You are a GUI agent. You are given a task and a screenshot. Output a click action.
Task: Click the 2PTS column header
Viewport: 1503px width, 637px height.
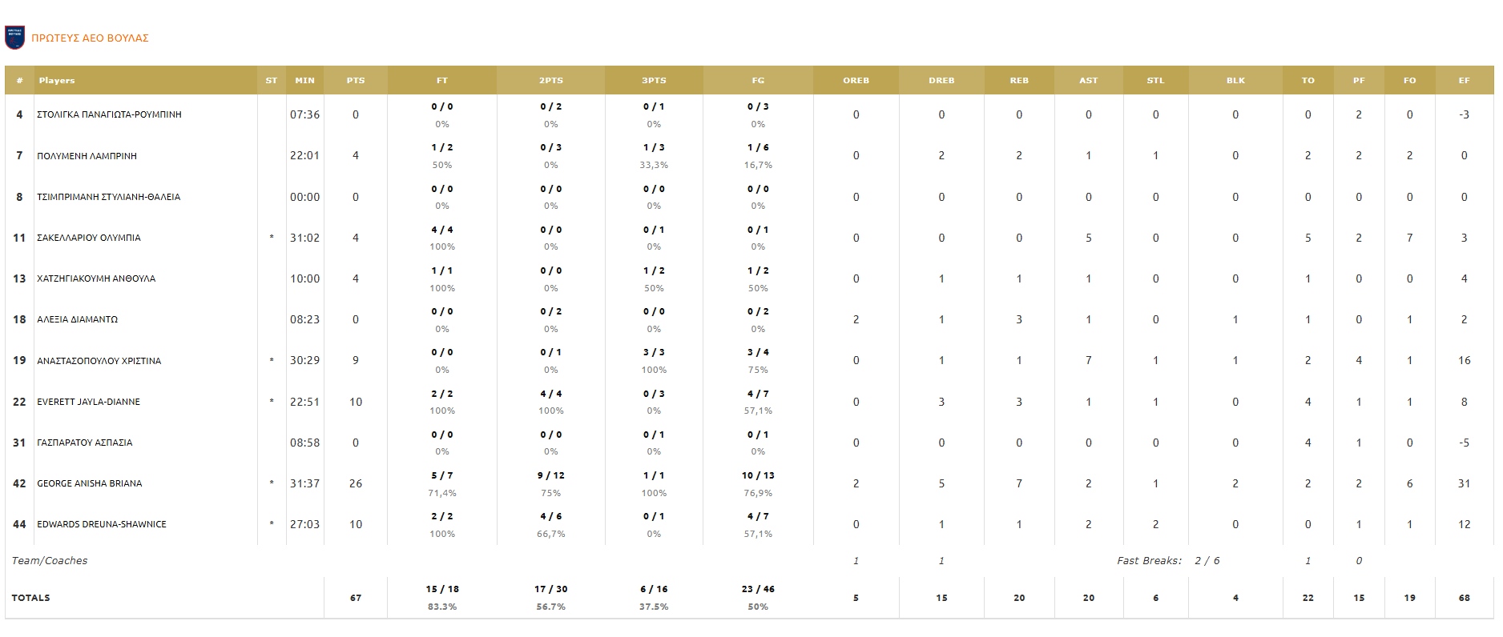click(550, 81)
